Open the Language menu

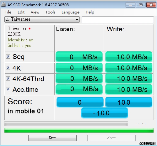pos(70,12)
